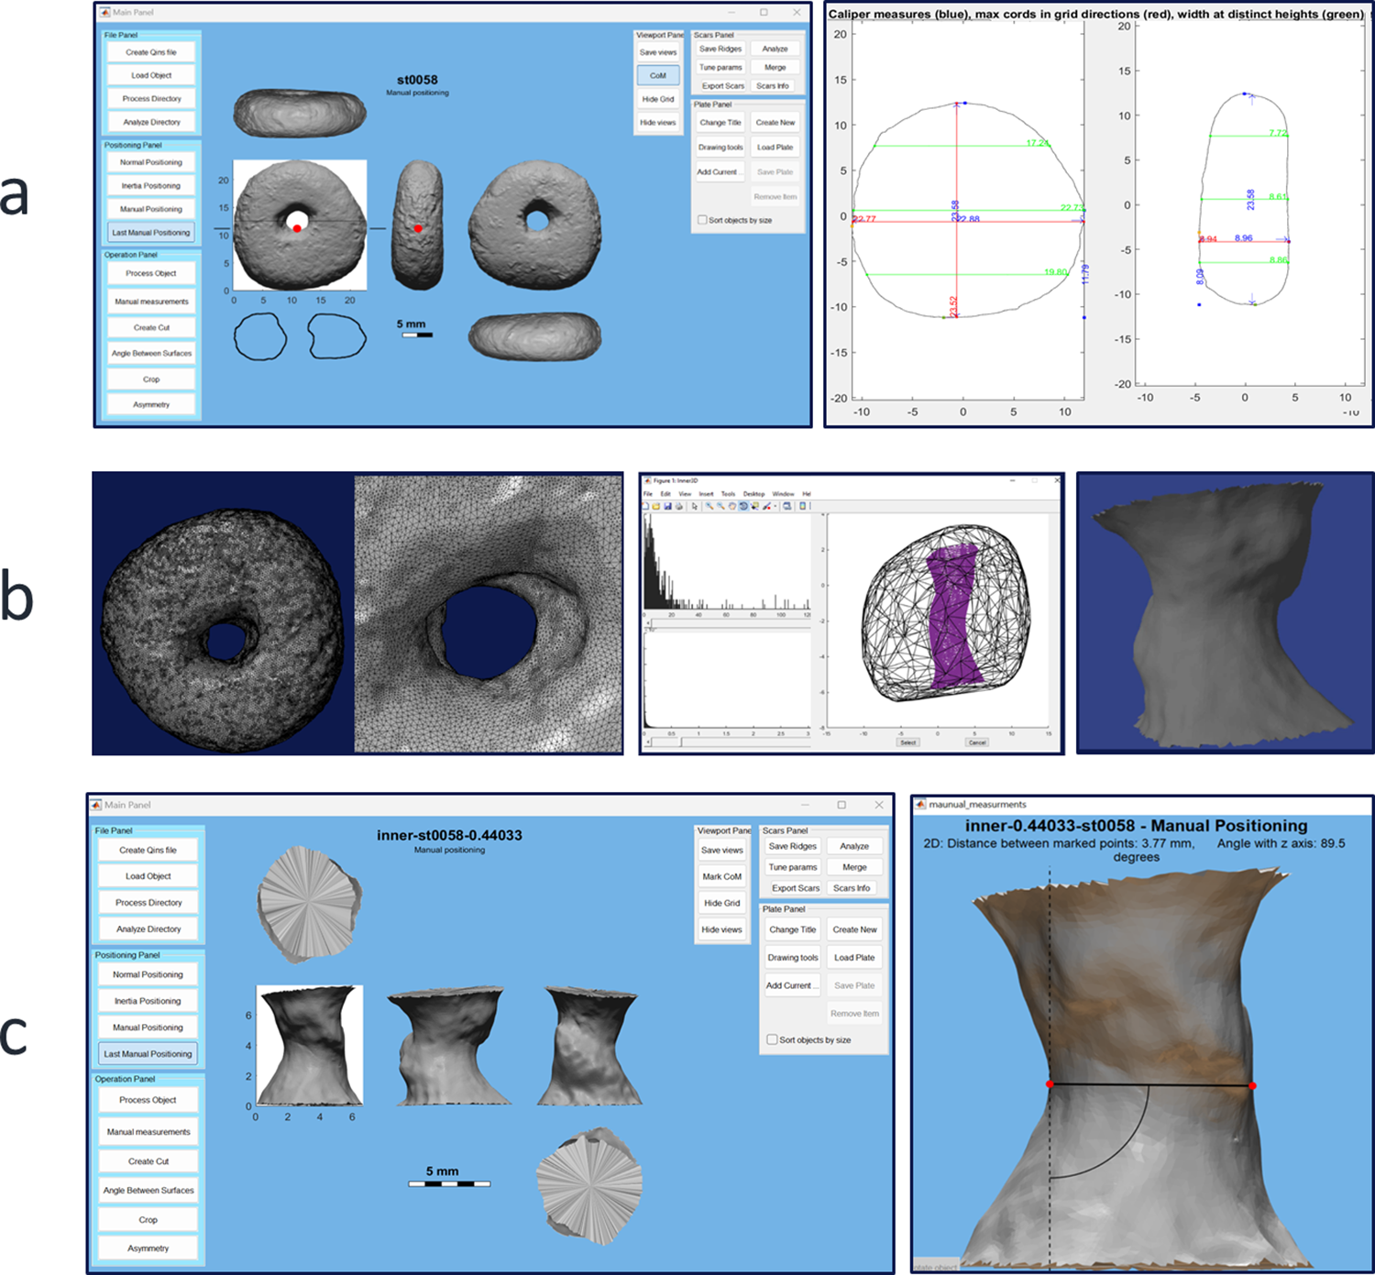Toggle Hide Grid in the Viewport Panel
The height and width of the screenshot is (1275, 1375).
pyautogui.click(x=660, y=98)
